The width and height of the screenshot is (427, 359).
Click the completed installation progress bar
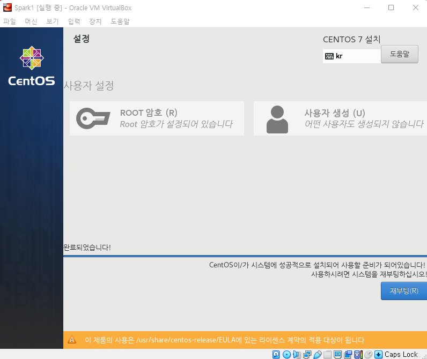[x=245, y=256]
